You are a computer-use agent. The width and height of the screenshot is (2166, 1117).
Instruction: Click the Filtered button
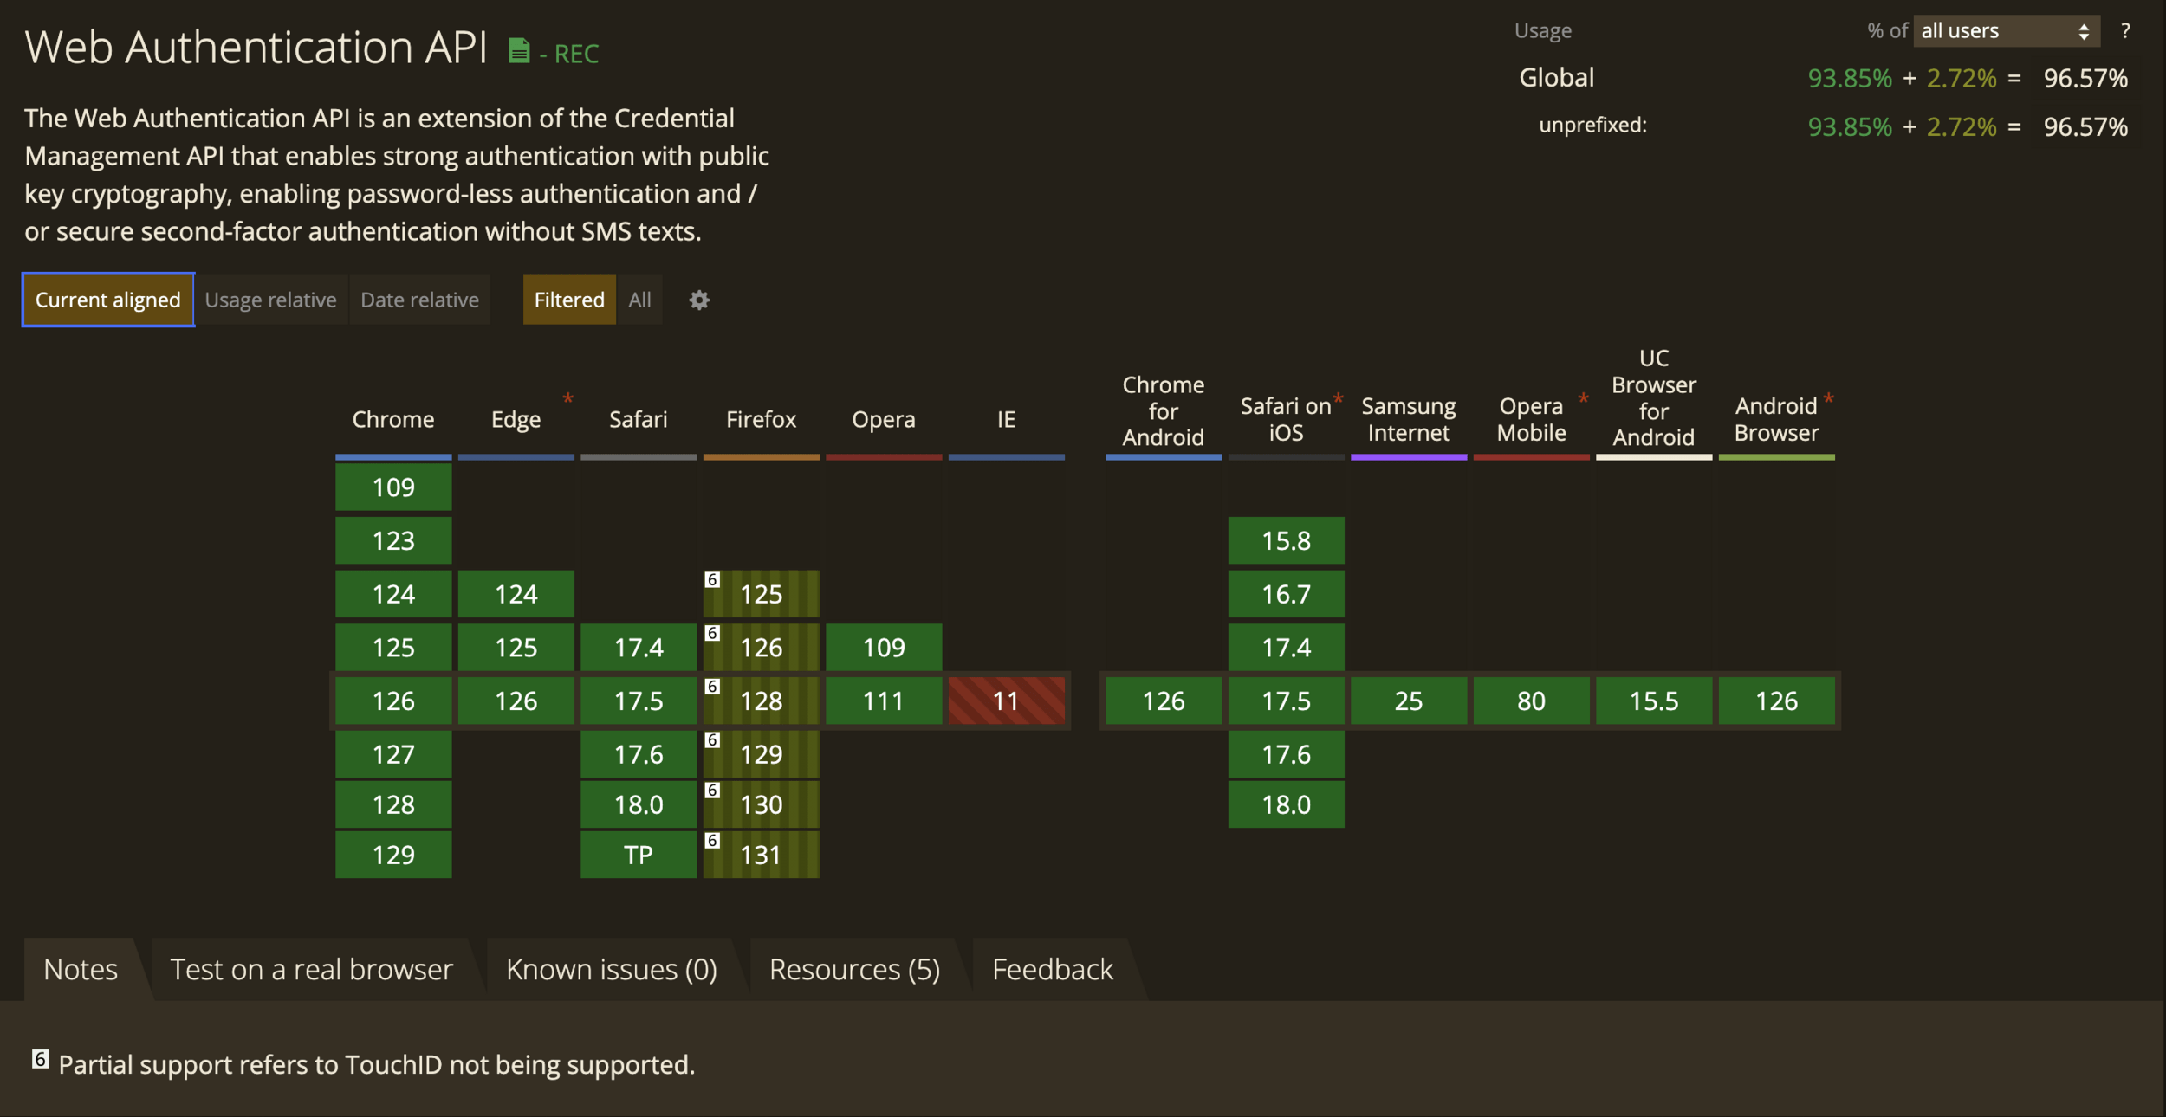[568, 300]
